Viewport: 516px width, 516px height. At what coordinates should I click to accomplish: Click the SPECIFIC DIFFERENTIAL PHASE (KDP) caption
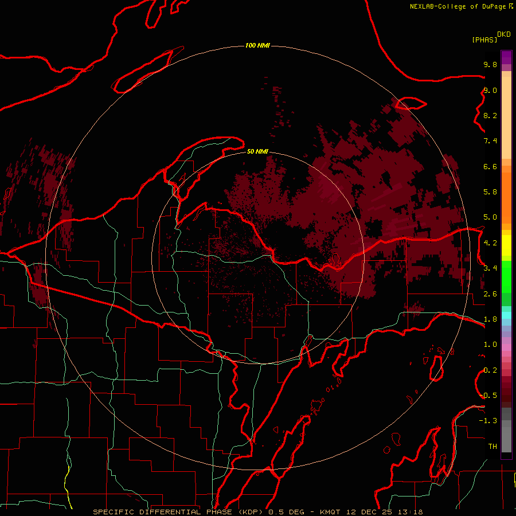point(178,512)
